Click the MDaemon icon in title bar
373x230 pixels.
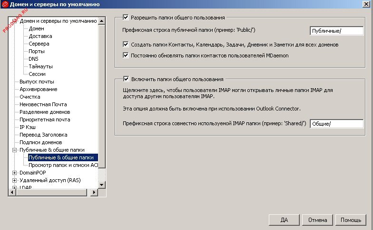[5, 5]
